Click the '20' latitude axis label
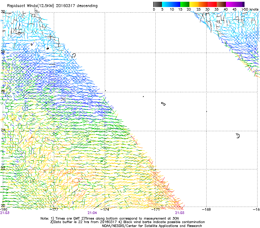Image resolution: width=260 pixels, height=228 pixels. pos(3,206)
